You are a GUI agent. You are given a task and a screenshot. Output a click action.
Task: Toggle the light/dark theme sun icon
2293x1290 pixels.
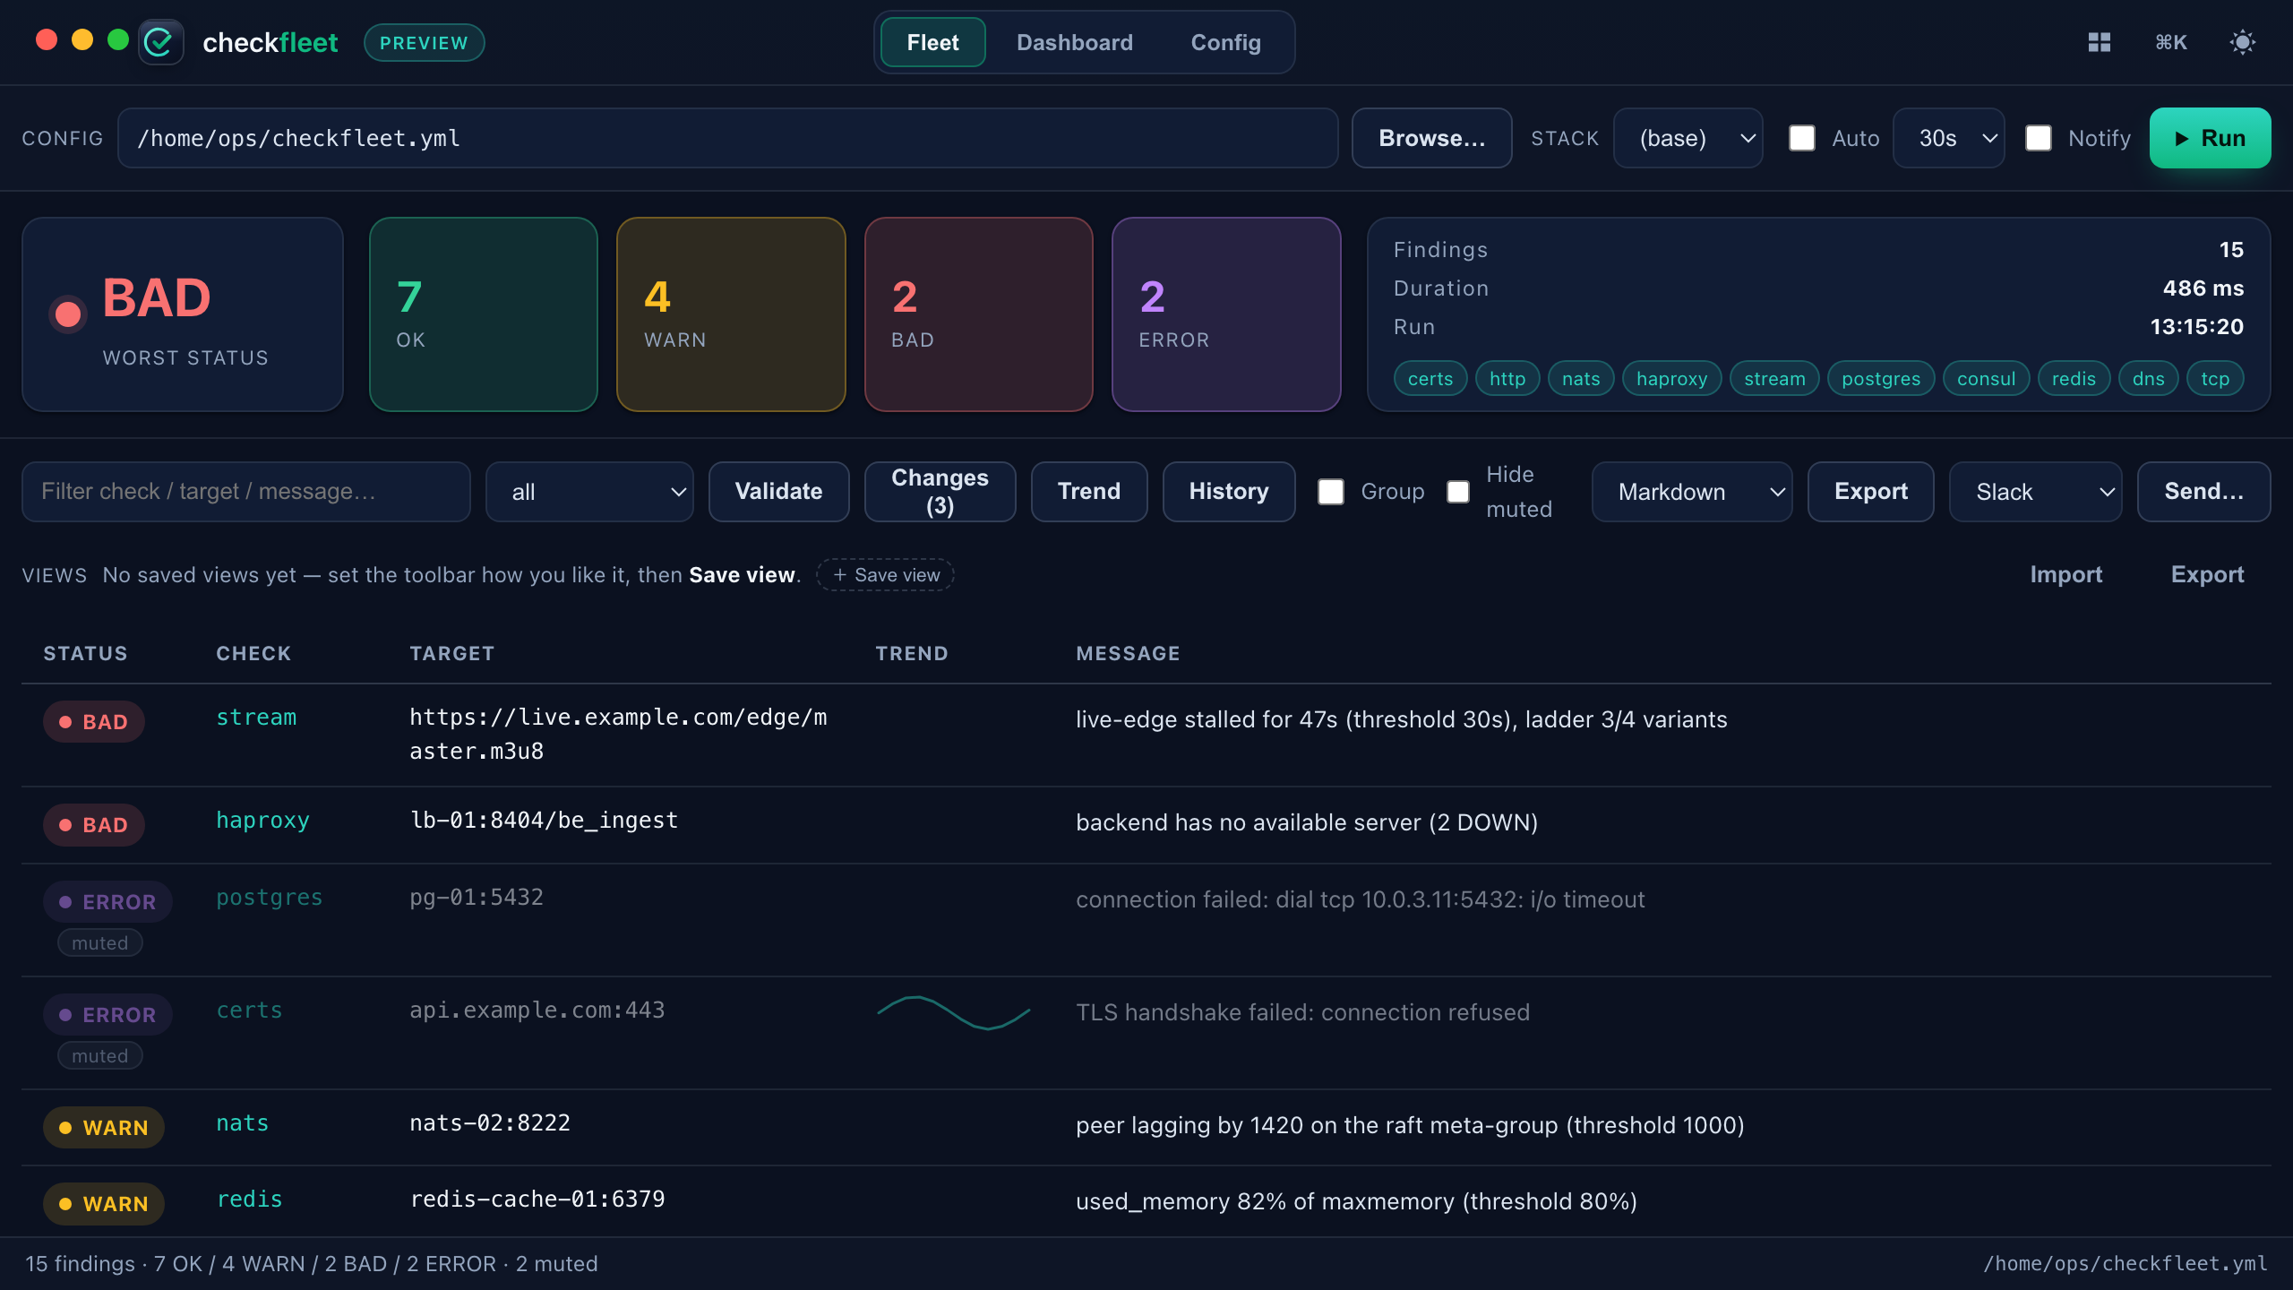2243,42
